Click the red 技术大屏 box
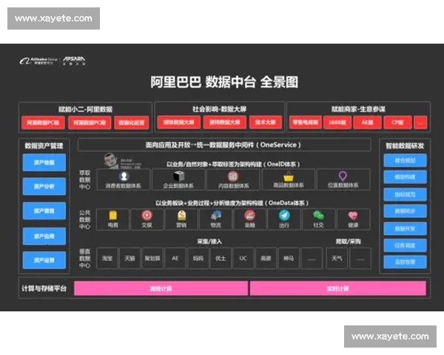 (266, 122)
